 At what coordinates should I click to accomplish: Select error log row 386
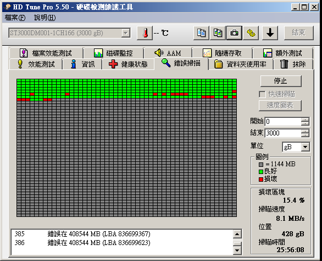click(x=122, y=243)
